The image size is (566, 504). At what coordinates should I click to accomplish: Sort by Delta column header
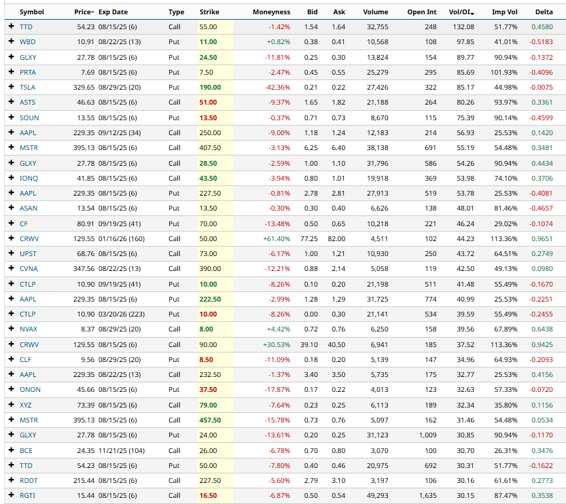pyautogui.click(x=544, y=12)
